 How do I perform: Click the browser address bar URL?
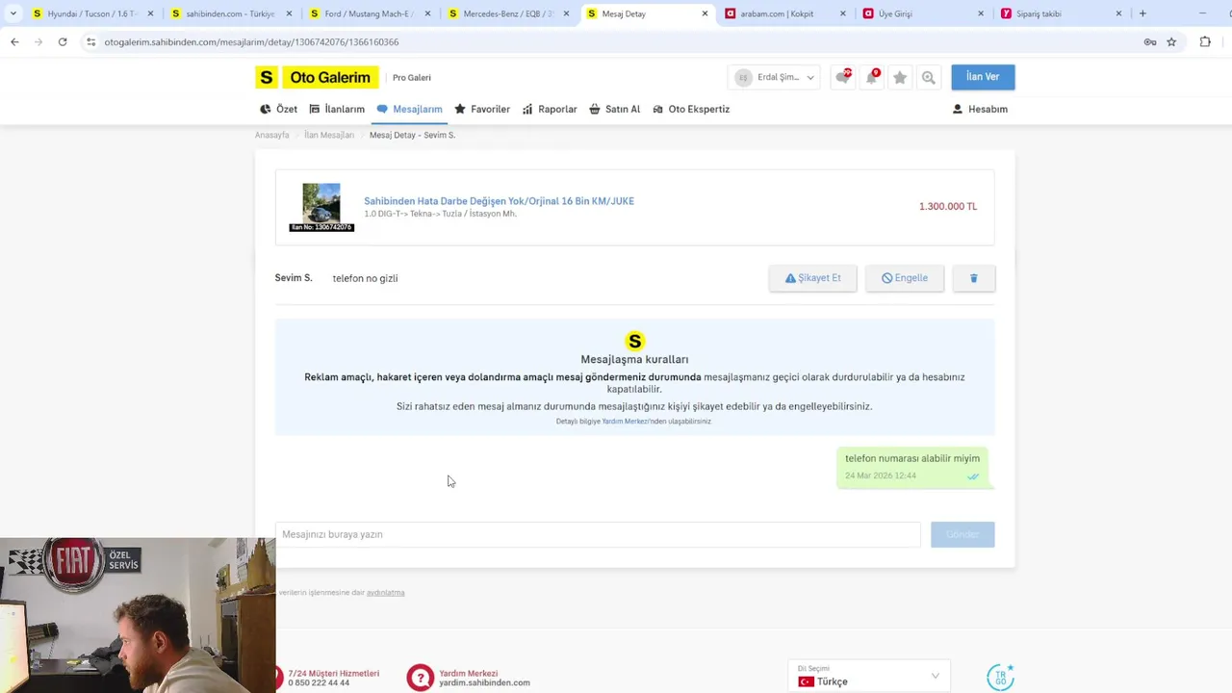coord(251,42)
